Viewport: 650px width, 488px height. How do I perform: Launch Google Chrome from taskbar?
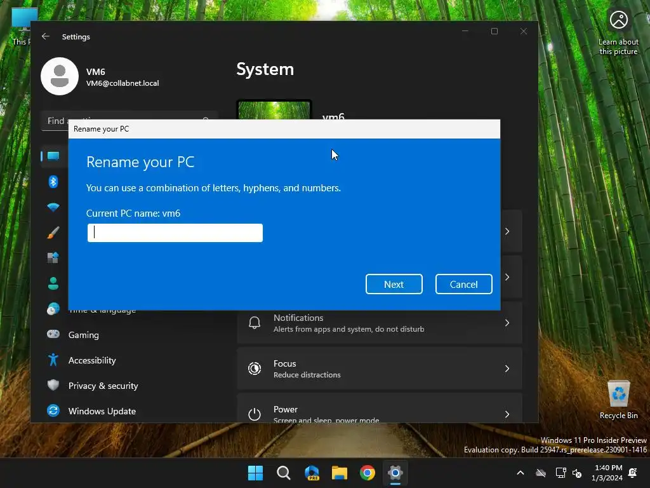pyautogui.click(x=368, y=473)
